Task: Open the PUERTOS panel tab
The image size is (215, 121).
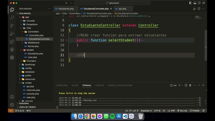Action: [99, 85]
